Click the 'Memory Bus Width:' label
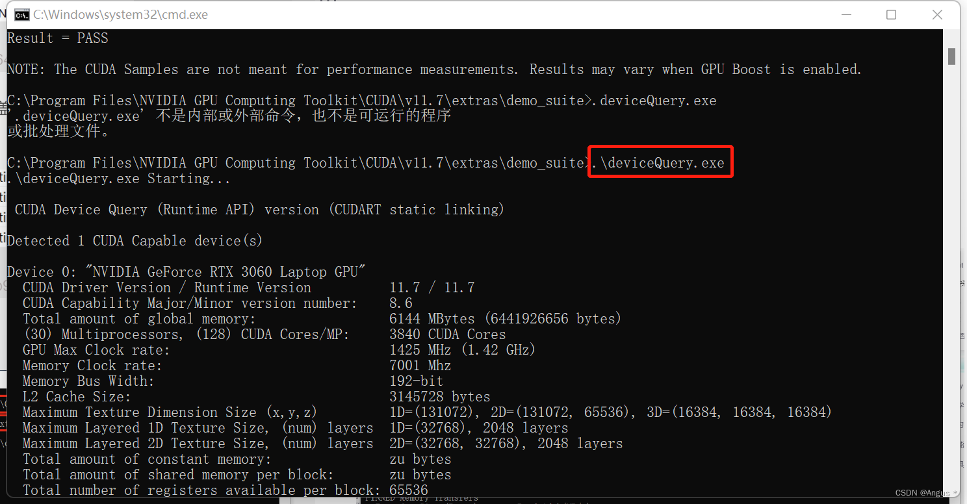967x504 pixels. pos(88,381)
